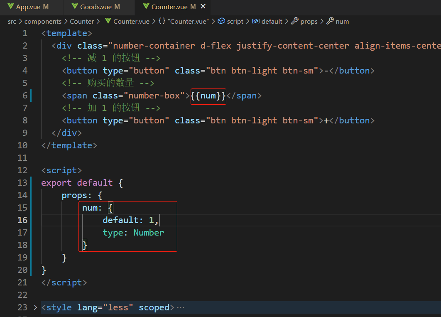
Task: Switch to the App.vue tab
Action: [28, 7]
